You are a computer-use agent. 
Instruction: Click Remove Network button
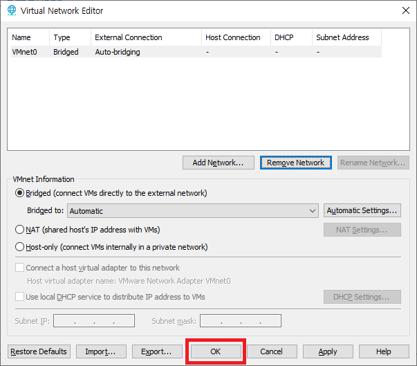click(x=296, y=163)
